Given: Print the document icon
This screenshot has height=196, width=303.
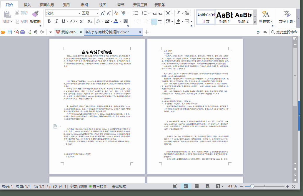Looking at the screenshot, I should (22, 32).
